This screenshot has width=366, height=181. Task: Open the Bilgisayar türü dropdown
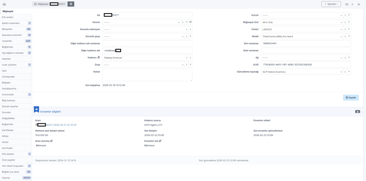click(302, 22)
